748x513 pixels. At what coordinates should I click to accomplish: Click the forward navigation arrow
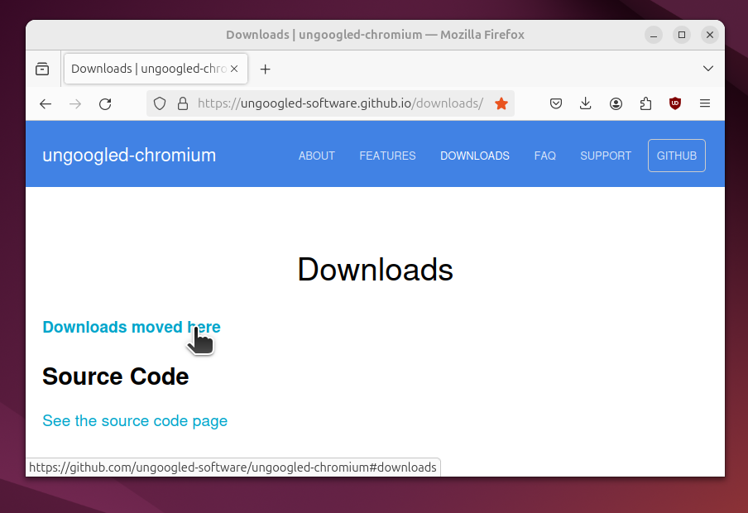pos(75,103)
